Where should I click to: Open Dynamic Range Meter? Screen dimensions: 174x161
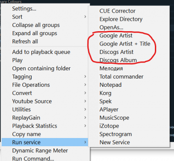(x=45, y=151)
